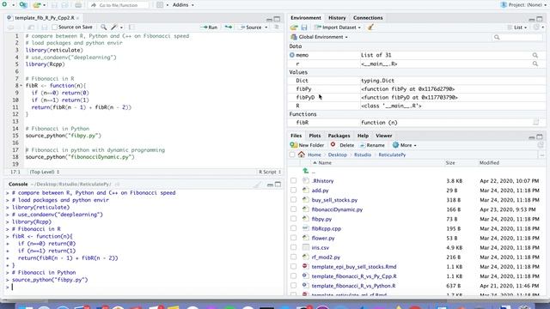Switch to the History tab
Viewport: 550px width, 309px height.
pyautogui.click(x=337, y=17)
